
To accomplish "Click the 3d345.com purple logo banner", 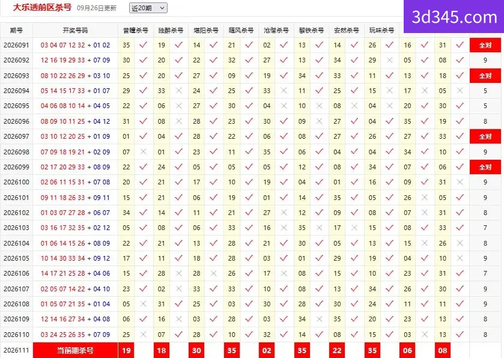I will pyautogui.click(x=454, y=17).
